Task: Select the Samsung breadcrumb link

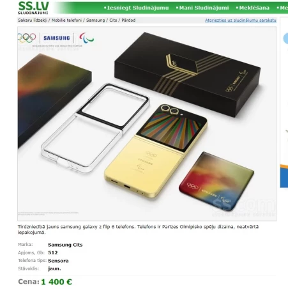Action: coord(96,20)
